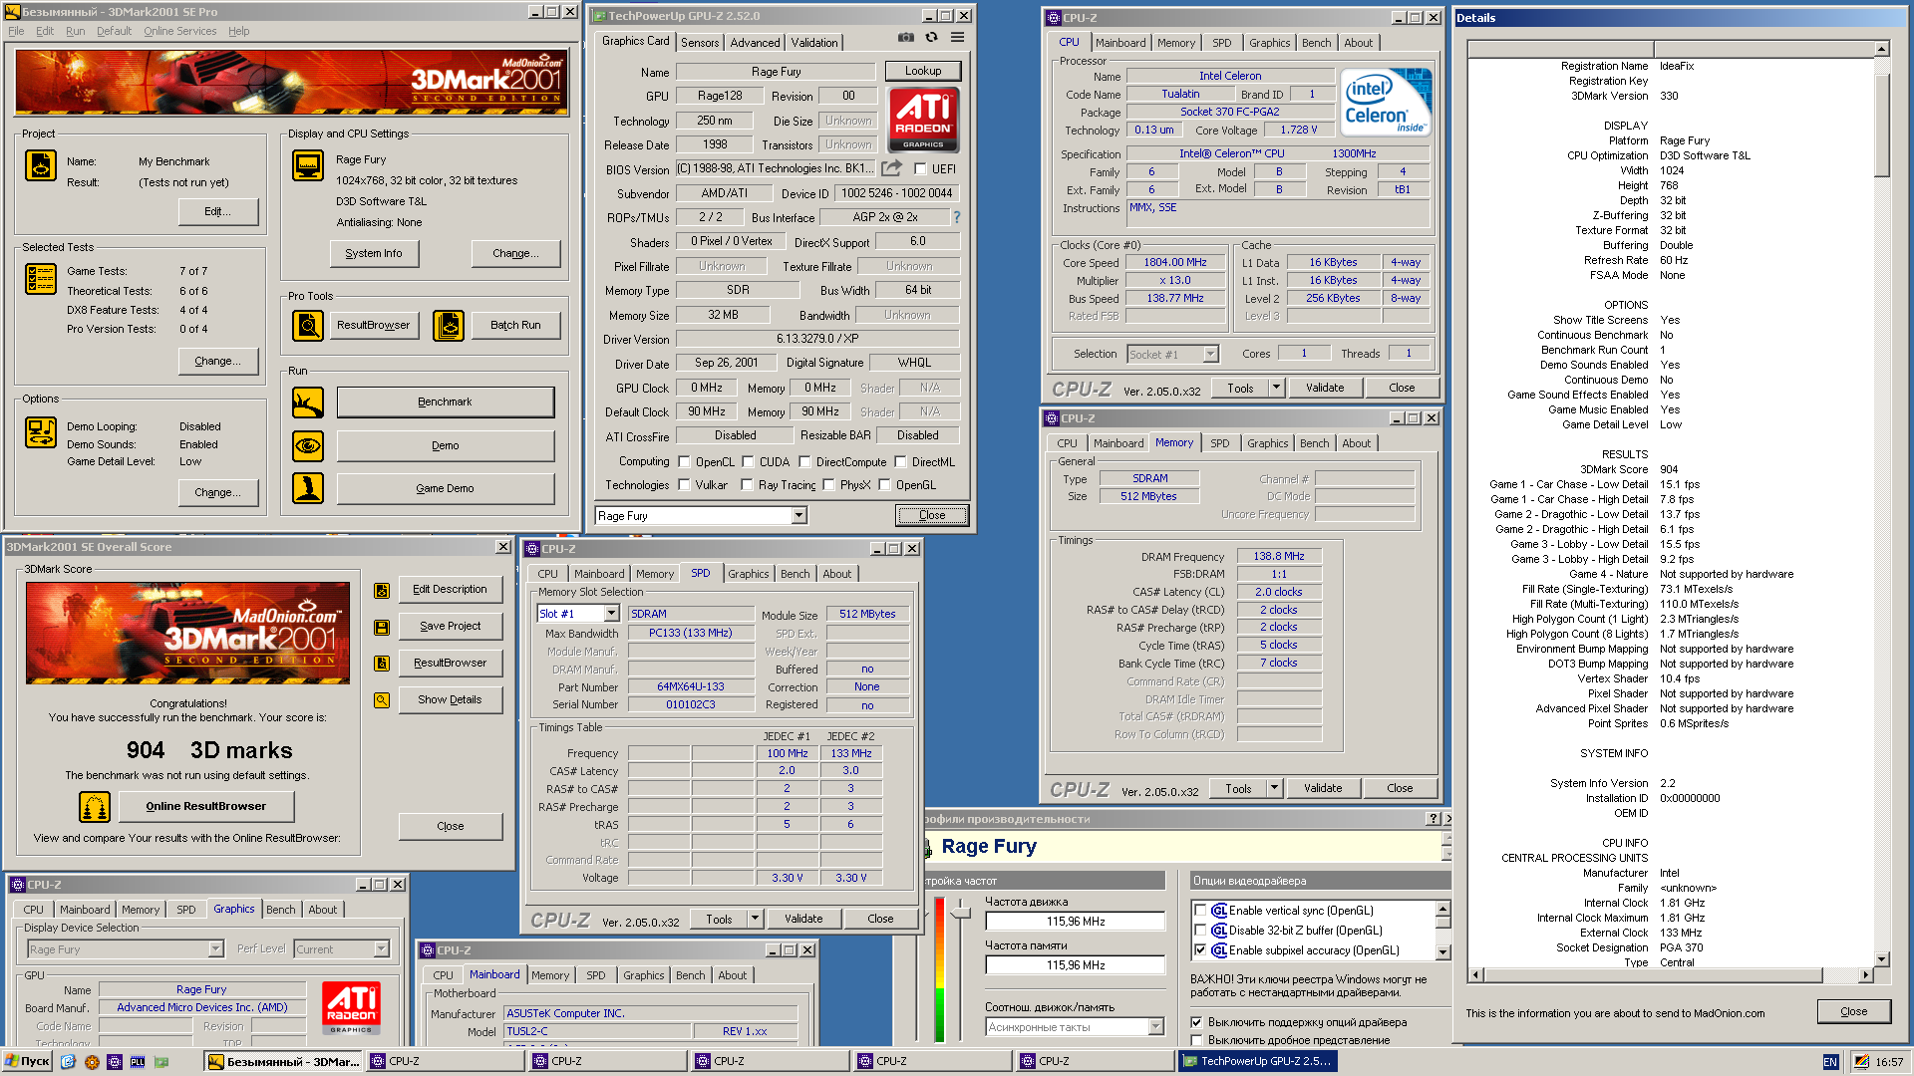Click the ResultBrowser magnifier icon in Pro Tools
1914x1076 pixels.
coord(308,325)
